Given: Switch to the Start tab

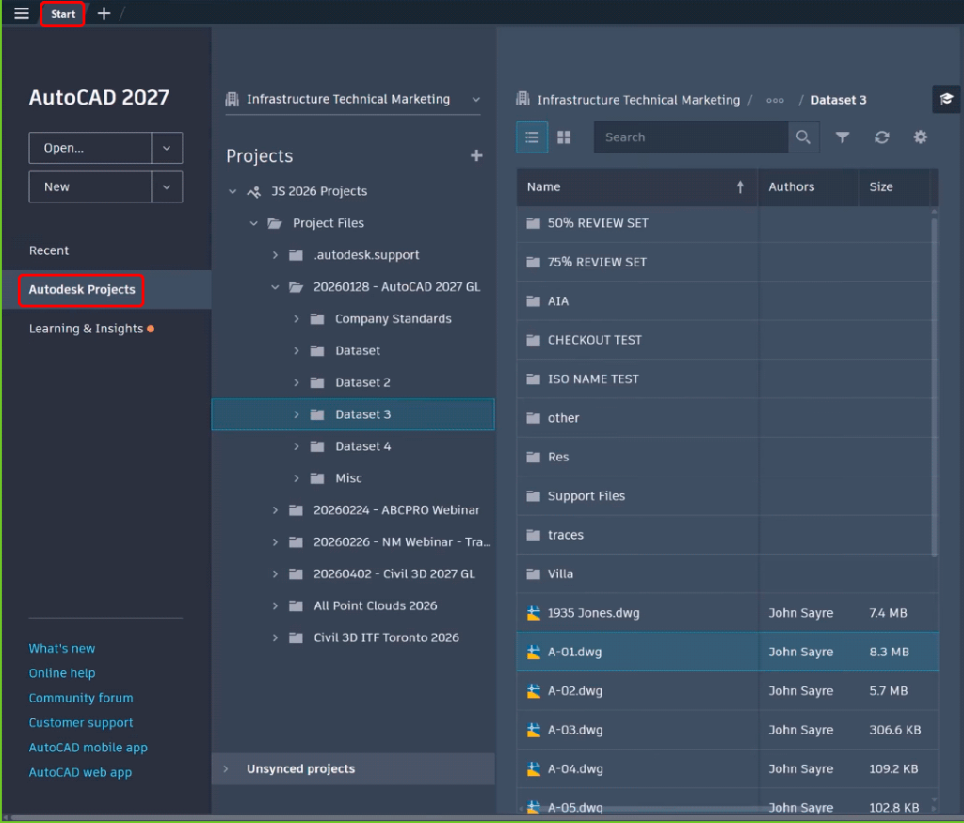Looking at the screenshot, I should [62, 13].
